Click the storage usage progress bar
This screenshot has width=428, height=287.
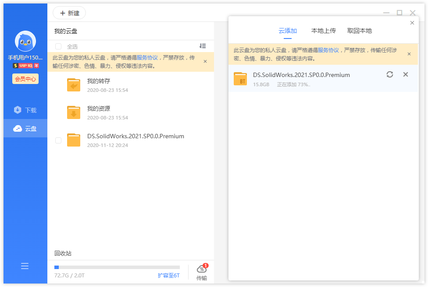[117, 267]
